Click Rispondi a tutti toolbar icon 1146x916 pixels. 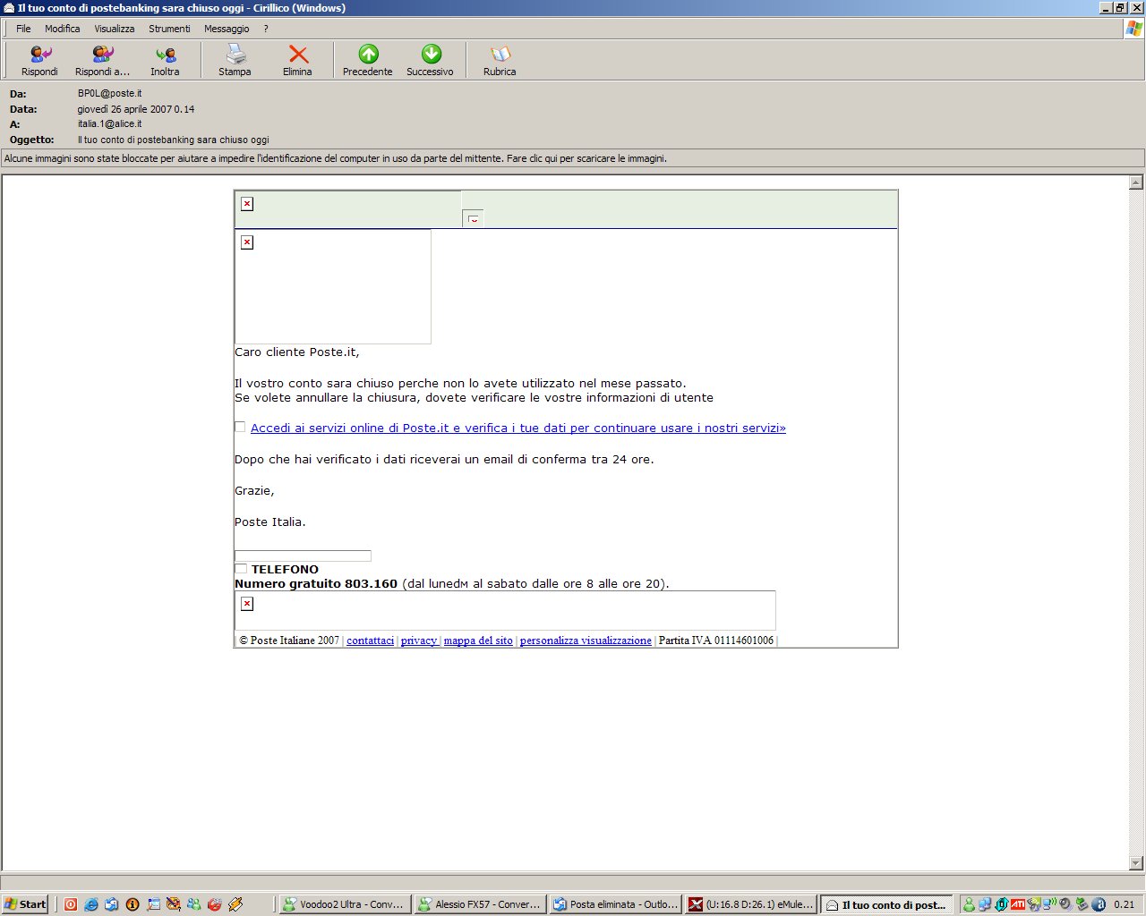point(102,61)
